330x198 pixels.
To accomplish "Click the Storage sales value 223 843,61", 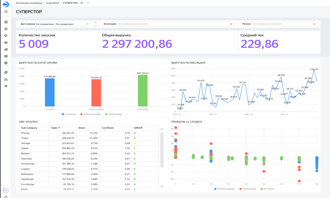I will (68, 143).
